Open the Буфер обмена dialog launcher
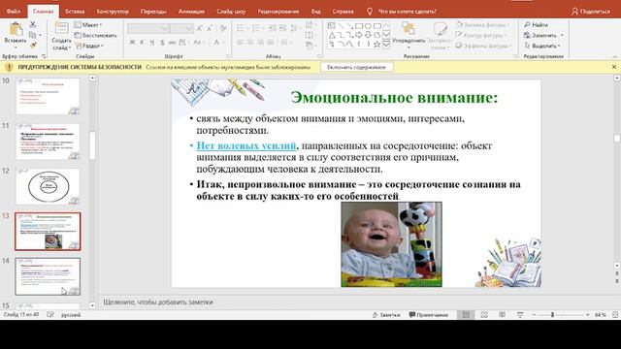This screenshot has width=621, height=349. (44, 56)
